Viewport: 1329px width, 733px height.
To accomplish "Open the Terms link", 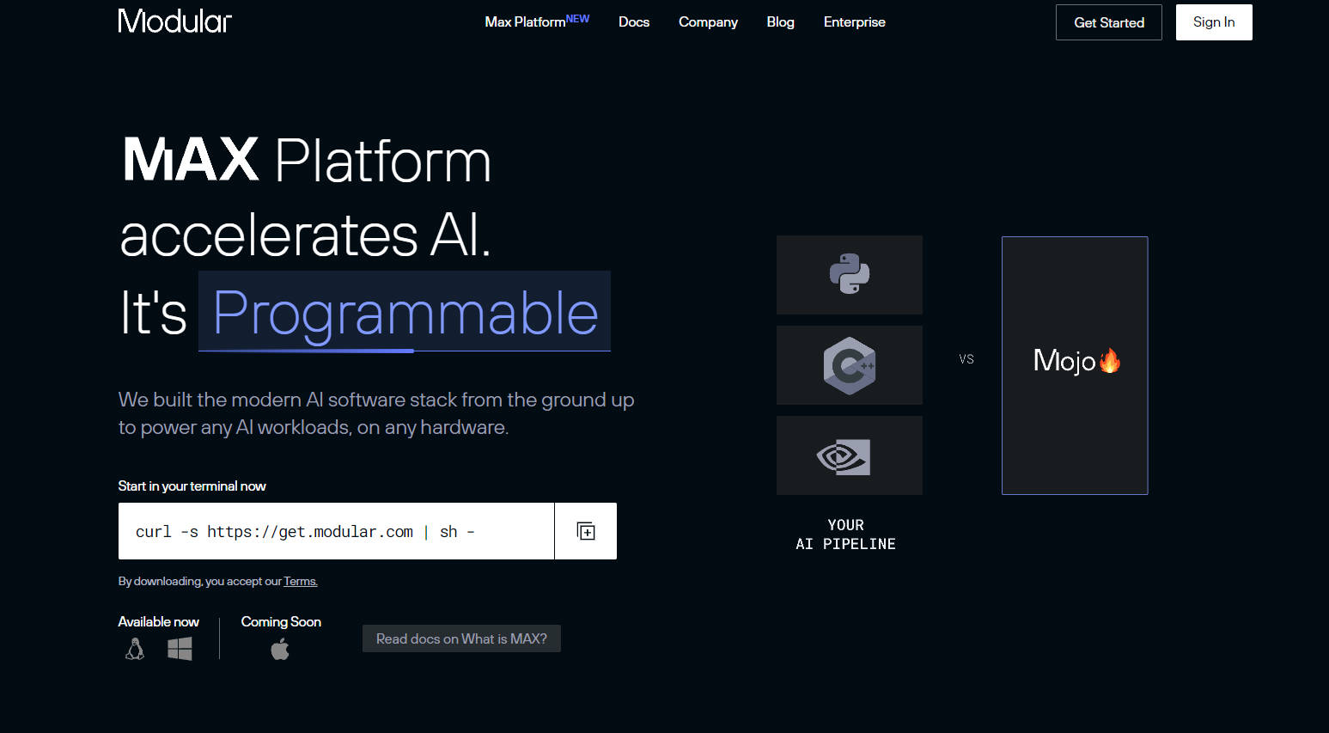I will pos(301,582).
